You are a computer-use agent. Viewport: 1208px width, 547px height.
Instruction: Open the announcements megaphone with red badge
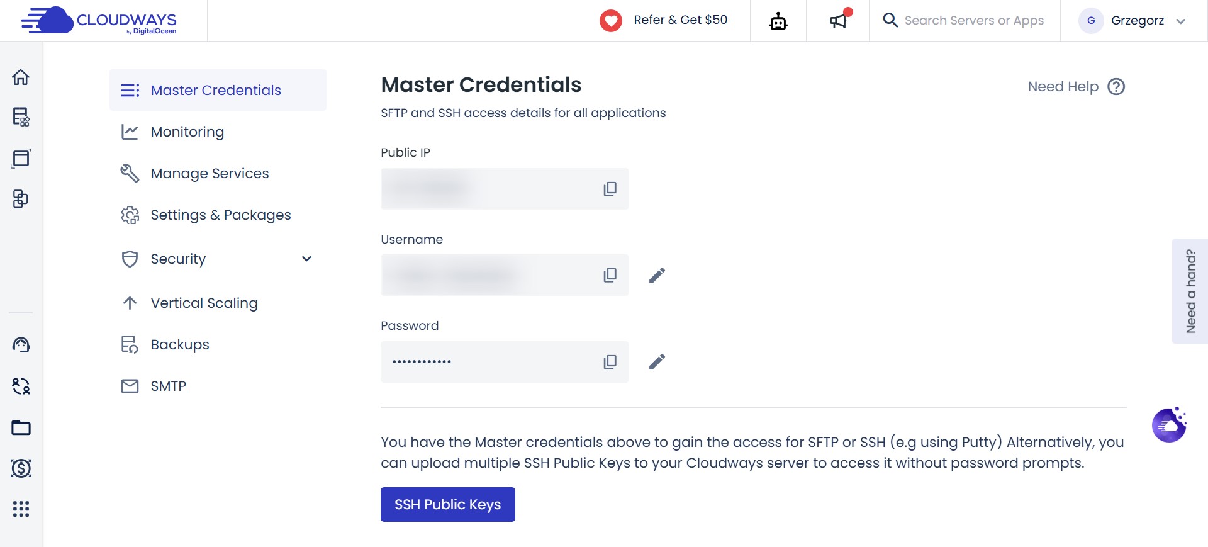click(837, 21)
